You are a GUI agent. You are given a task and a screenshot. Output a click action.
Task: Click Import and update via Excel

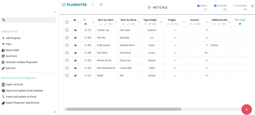coord(19,96)
